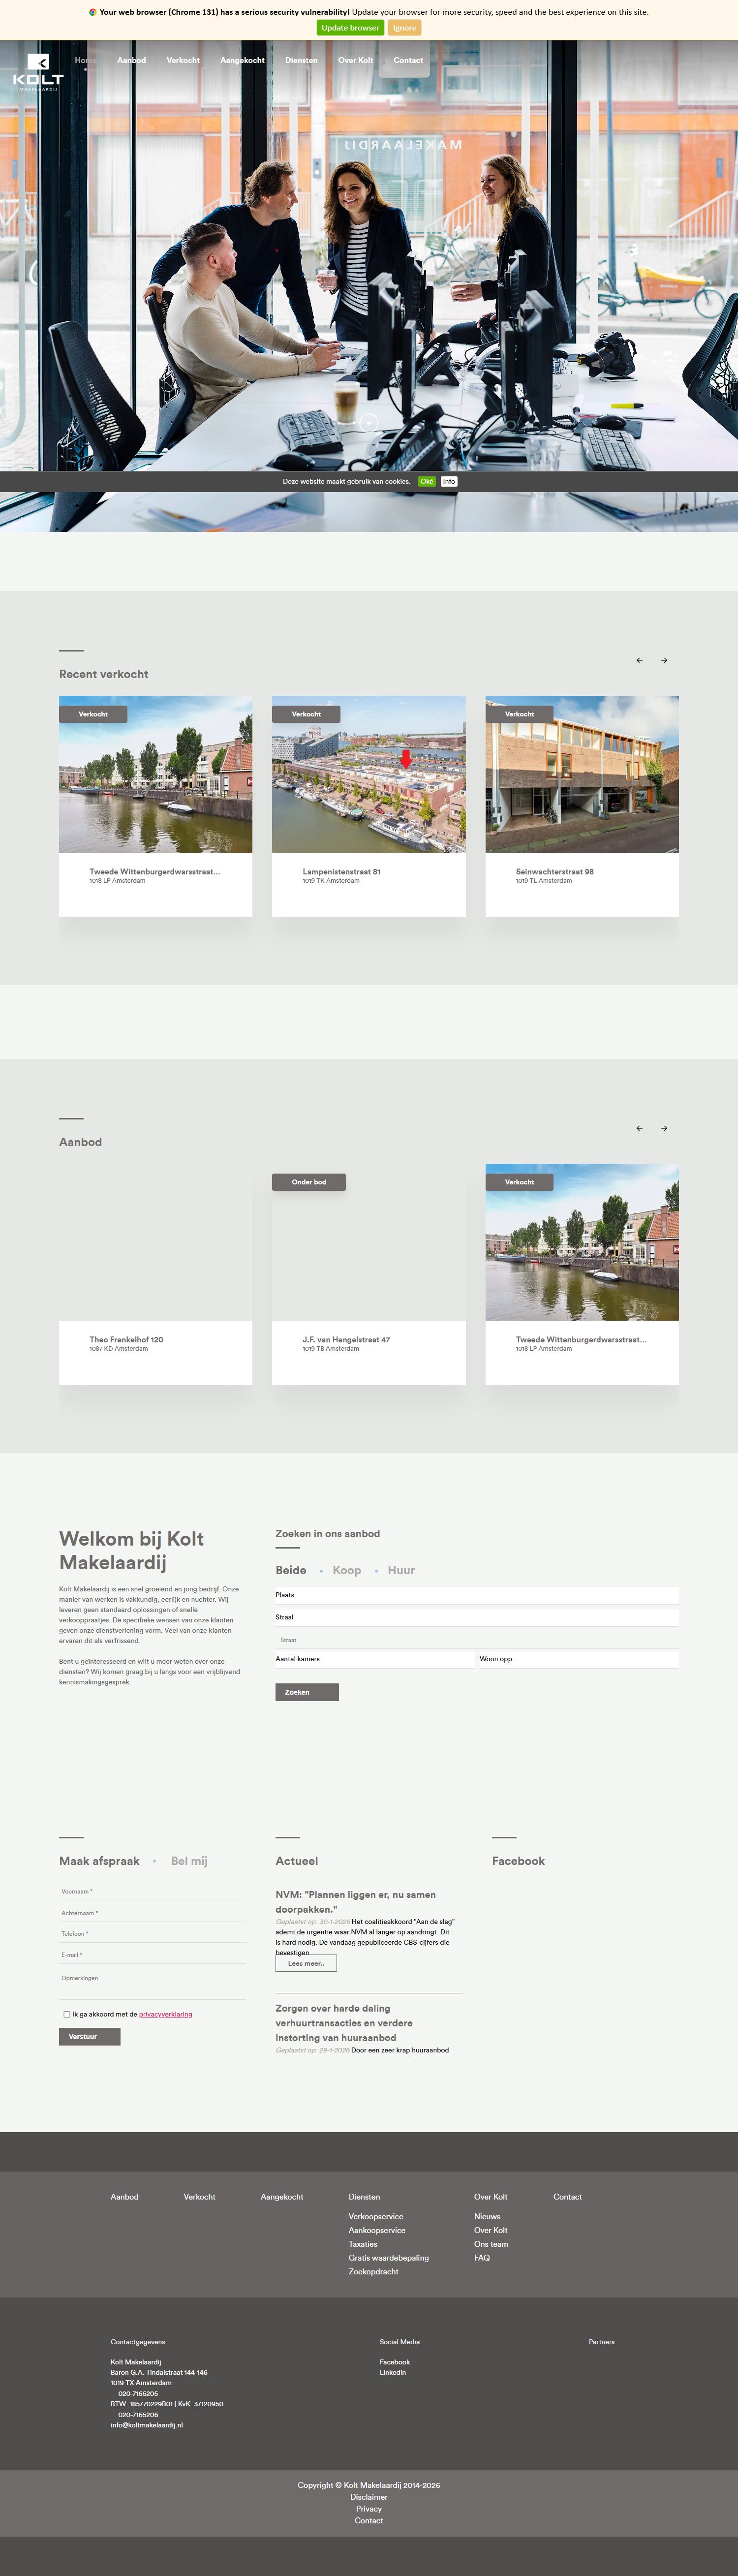738x2576 pixels.
Task: Click the right arrow in Aanbod carousel
Action: (x=664, y=1128)
